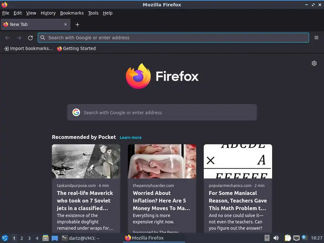
Task: Open a new tab with plus button
Action: [x=77, y=25]
